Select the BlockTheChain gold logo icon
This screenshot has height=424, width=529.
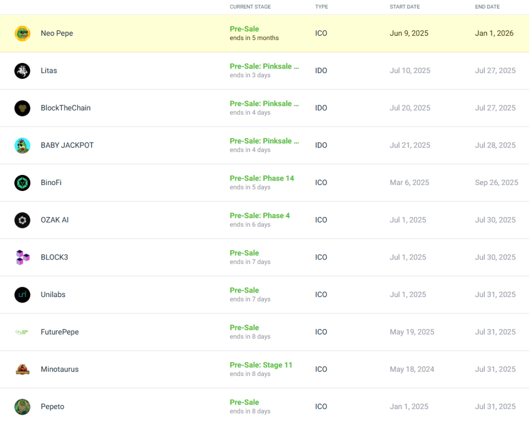[x=22, y=108]
